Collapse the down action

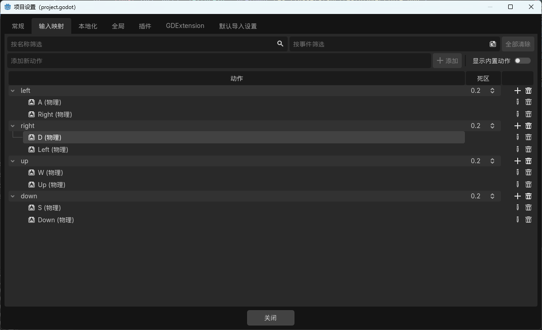[13, 196]
